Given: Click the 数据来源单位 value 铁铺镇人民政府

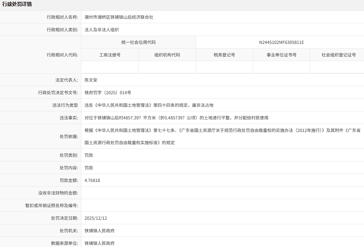Looking at the screenshot, I should click(x=100, y=243).
